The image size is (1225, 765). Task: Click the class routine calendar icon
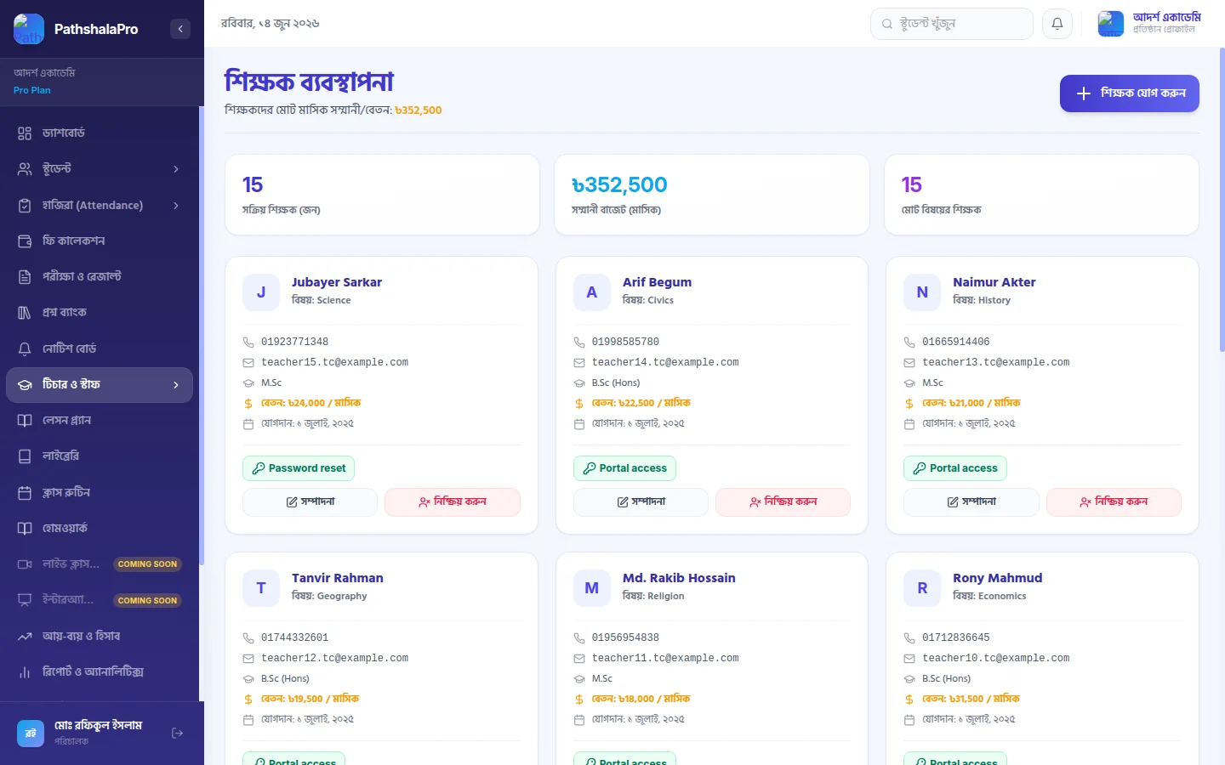click(x=25, y=493)
